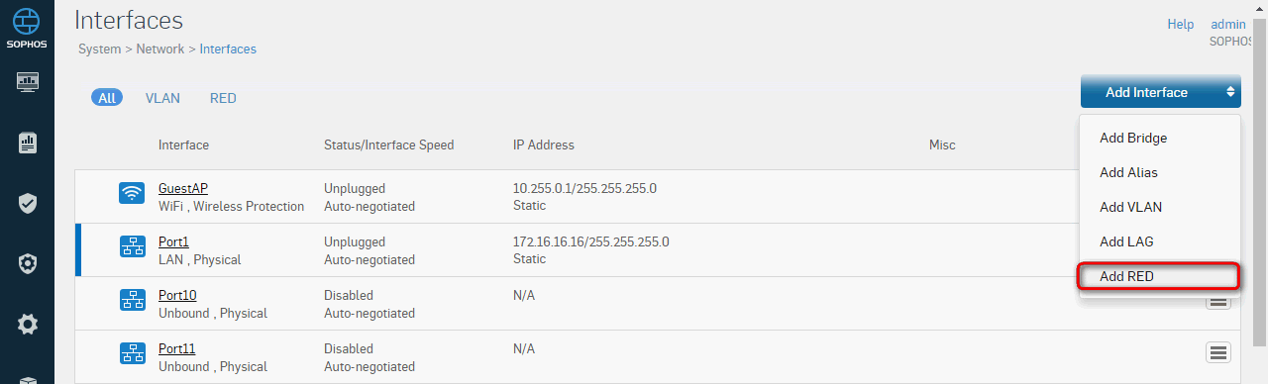Click the Port1 network interface icon
Viewport: 1268px width, 384px height.
tap(132, 246)
